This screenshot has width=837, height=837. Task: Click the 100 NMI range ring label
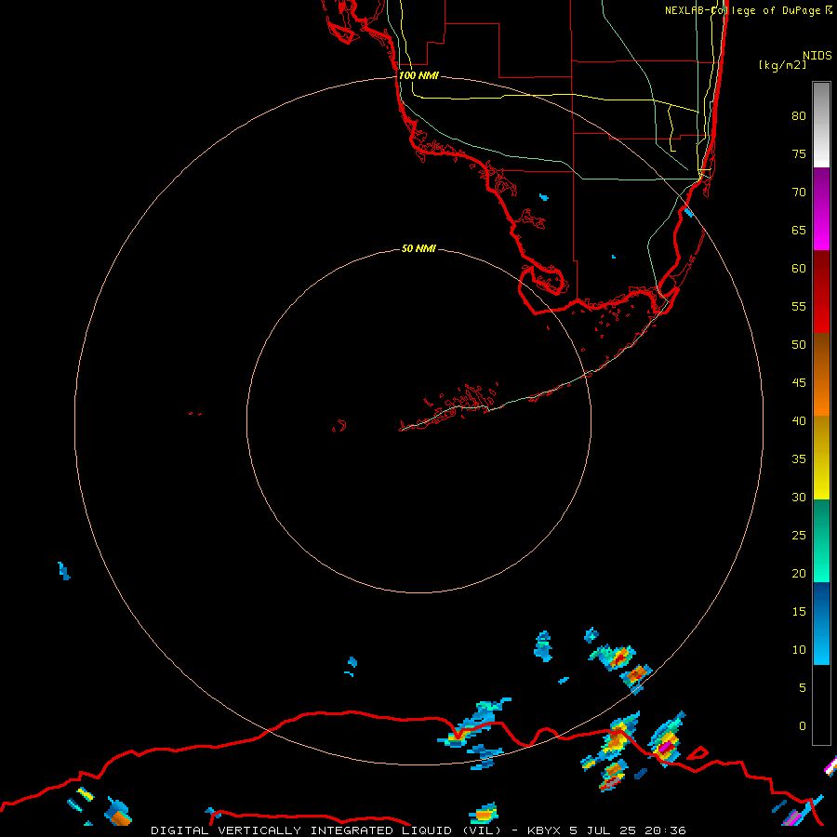pyautogui.click(x=418, y=75)
